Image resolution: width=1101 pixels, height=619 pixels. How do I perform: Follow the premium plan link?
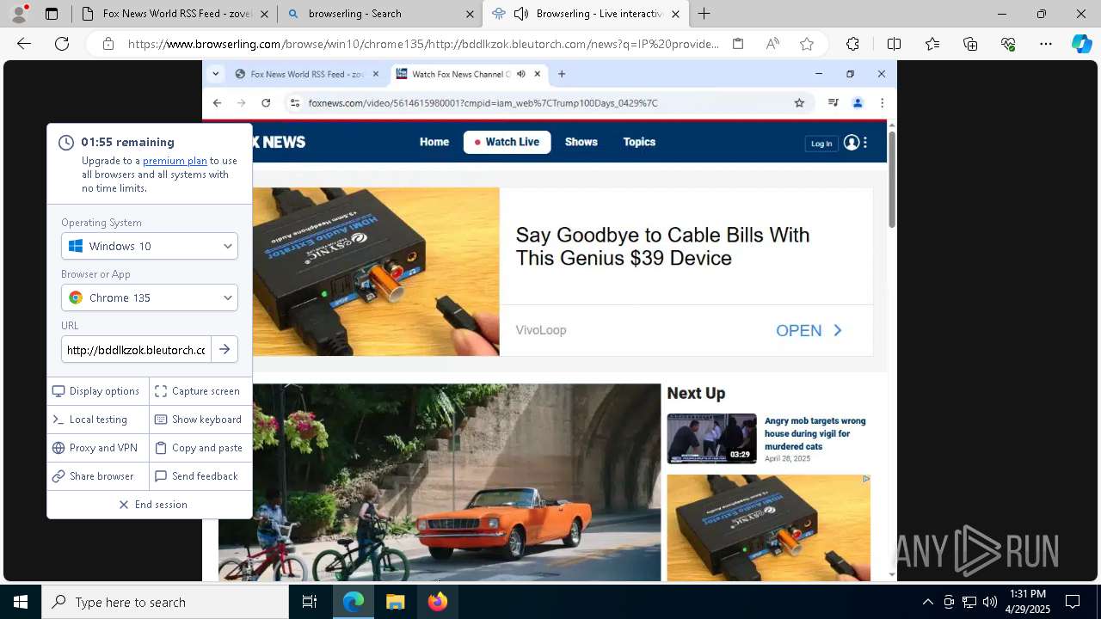(175, 161)
